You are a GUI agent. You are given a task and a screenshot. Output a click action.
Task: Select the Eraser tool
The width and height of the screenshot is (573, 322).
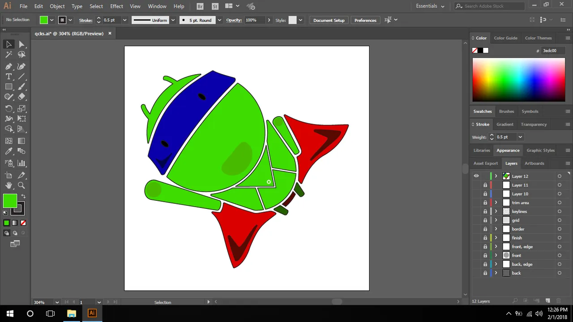tap(21, 97)
